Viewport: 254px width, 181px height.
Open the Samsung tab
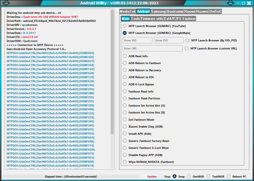[158, 11]
